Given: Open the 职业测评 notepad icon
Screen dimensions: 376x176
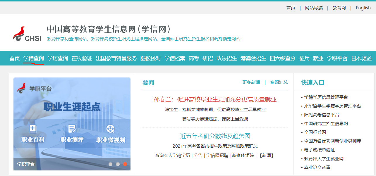Looking at the screenshot, I should point(72,129).
